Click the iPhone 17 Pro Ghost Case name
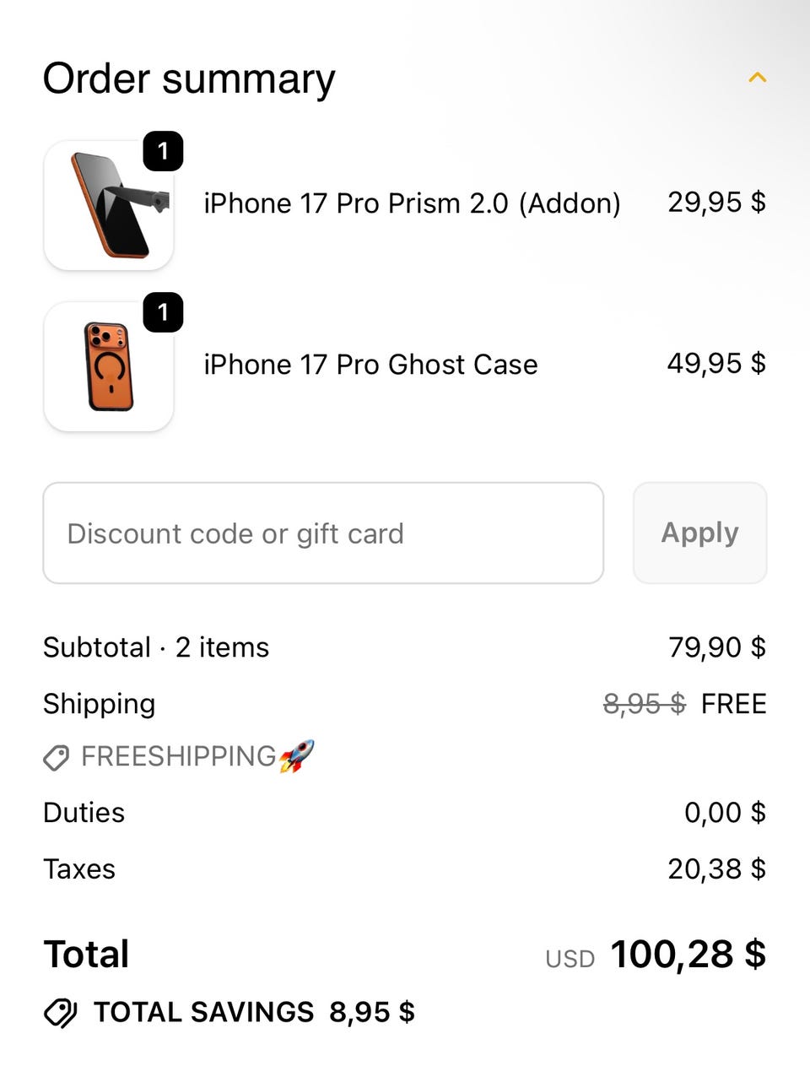This screenshot has height=1066, width=810. [370, 365]
